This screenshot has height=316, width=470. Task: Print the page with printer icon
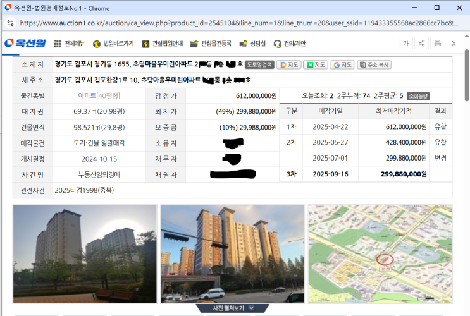pos(437,43)
